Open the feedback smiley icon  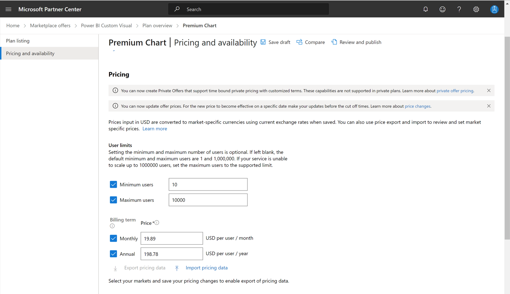coord(443,9)
